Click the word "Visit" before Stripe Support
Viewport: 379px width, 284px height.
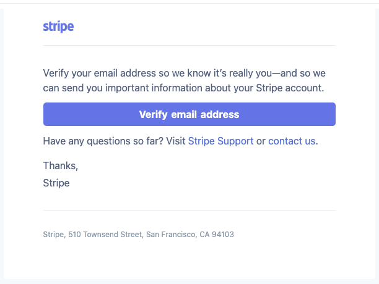[x=176, y=141]
